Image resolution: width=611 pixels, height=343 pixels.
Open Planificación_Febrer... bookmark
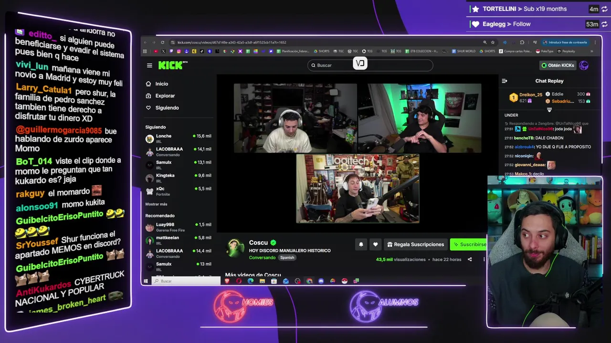pos(293,51)
